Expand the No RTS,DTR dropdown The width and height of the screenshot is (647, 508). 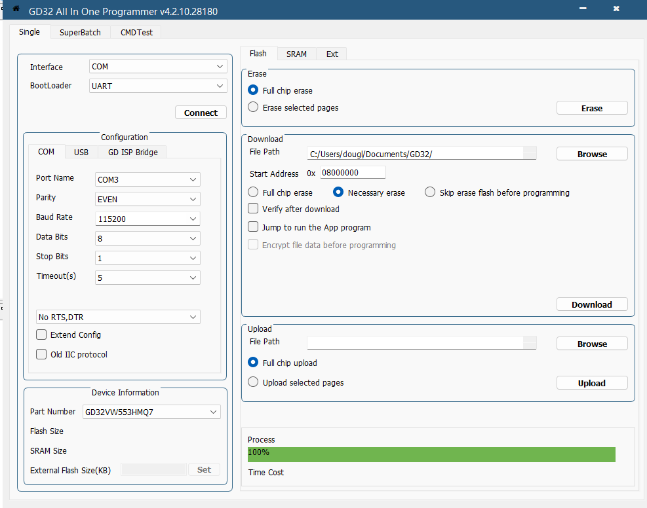pyautogui.click(x=118, y=317)
